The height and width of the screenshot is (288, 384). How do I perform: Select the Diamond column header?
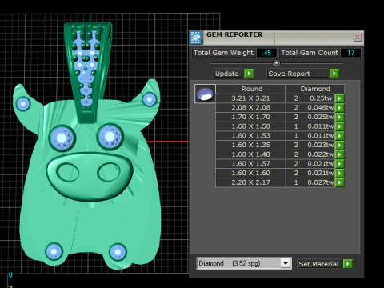tap(315, 89)
